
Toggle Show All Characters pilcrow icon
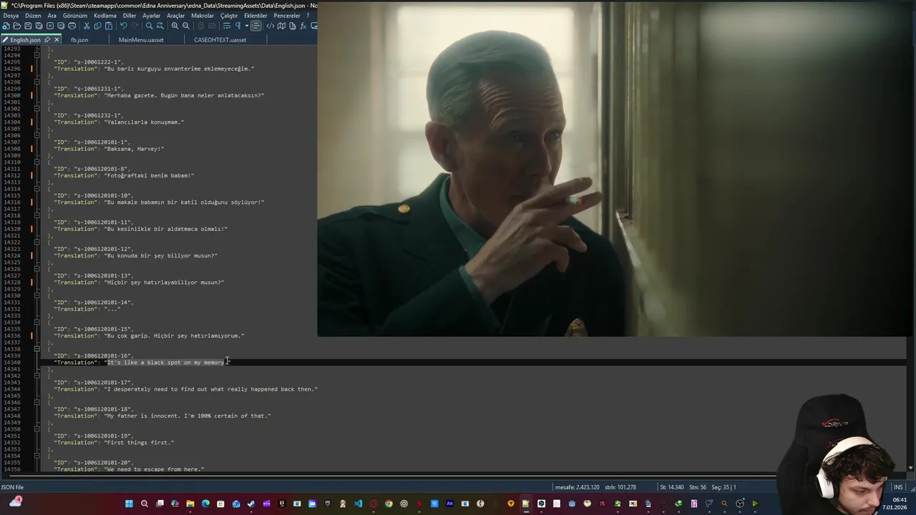[x=238, y=26]
